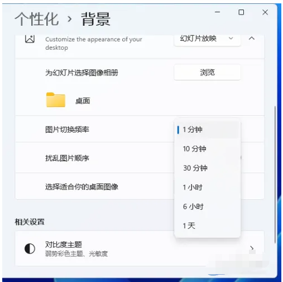Choose the 6 小时 option
283x282 pixels.
pyautogui.click(x=207, y=206)
